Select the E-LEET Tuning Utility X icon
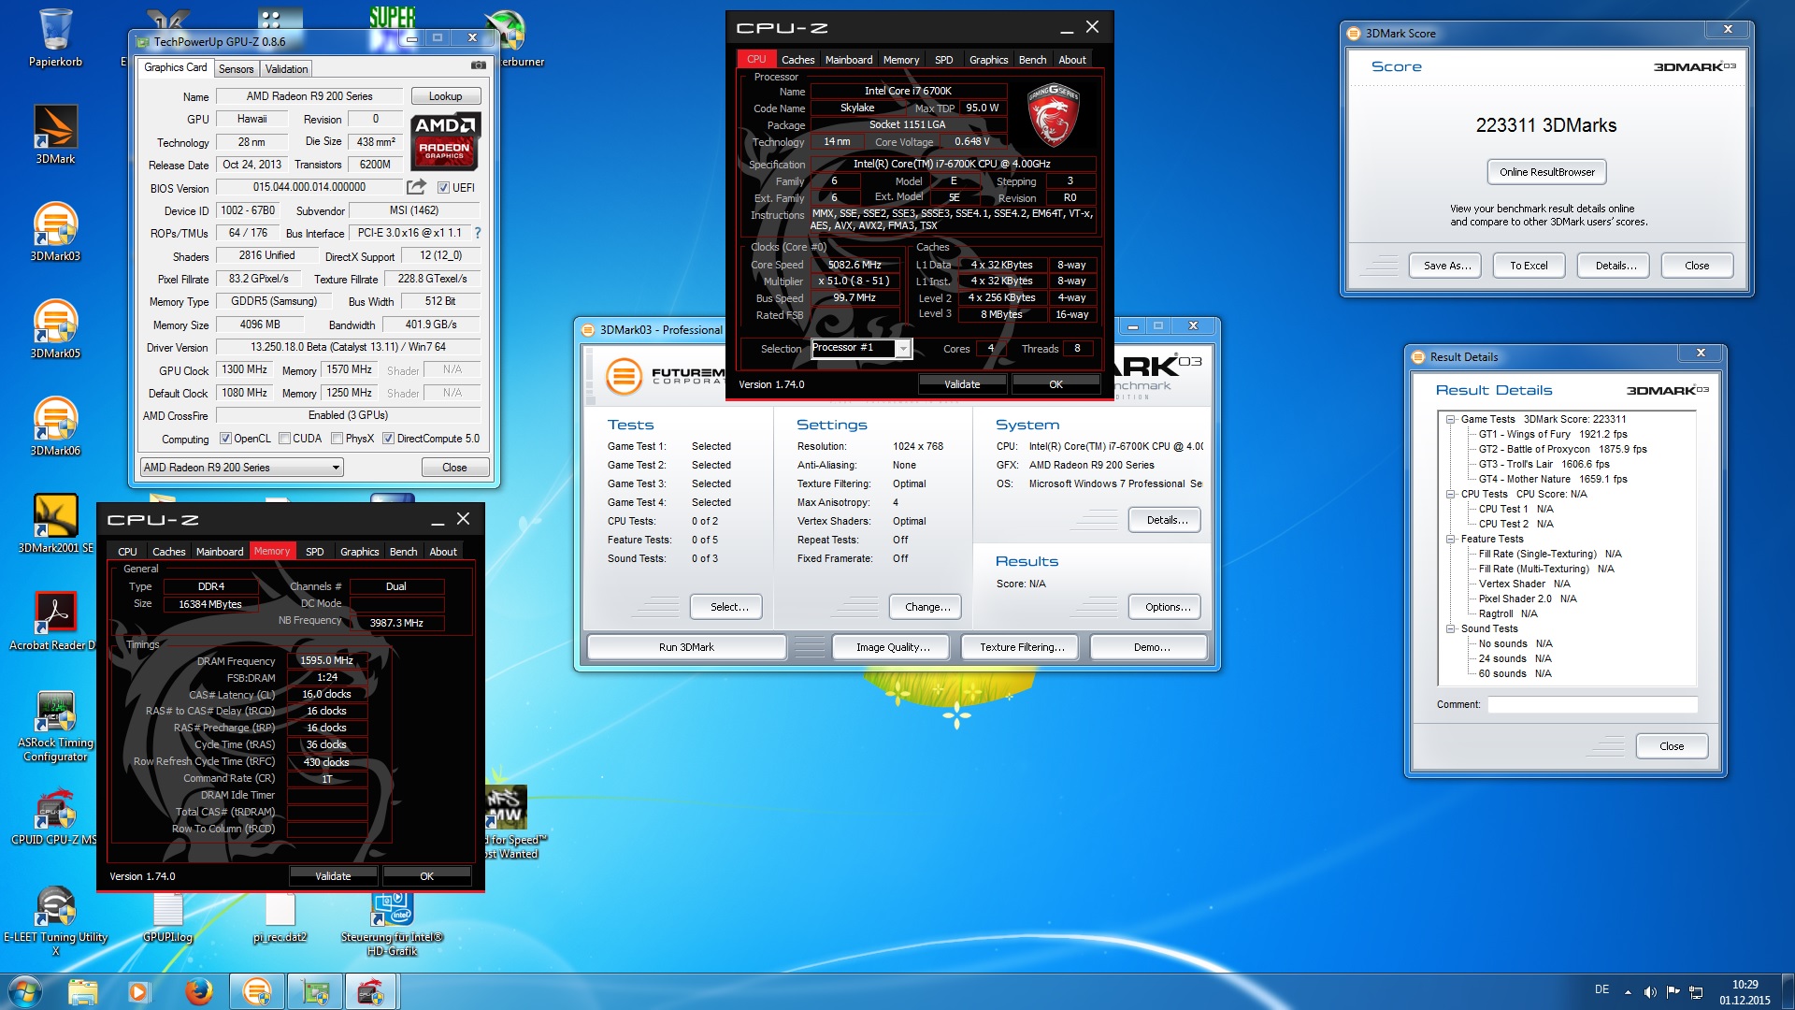Image resolution: width=1795 pixels, height=1010 pixels. point(55,919)
